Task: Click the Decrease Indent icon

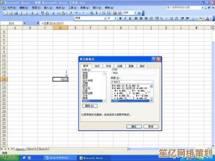Action: coord(182,18)
